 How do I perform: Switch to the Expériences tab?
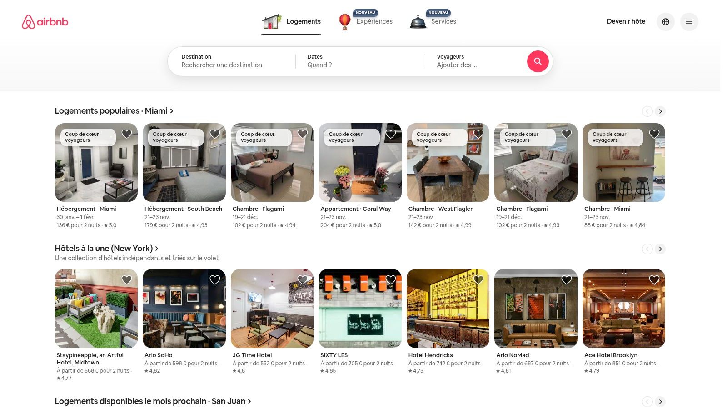click(x=365, y=21)
